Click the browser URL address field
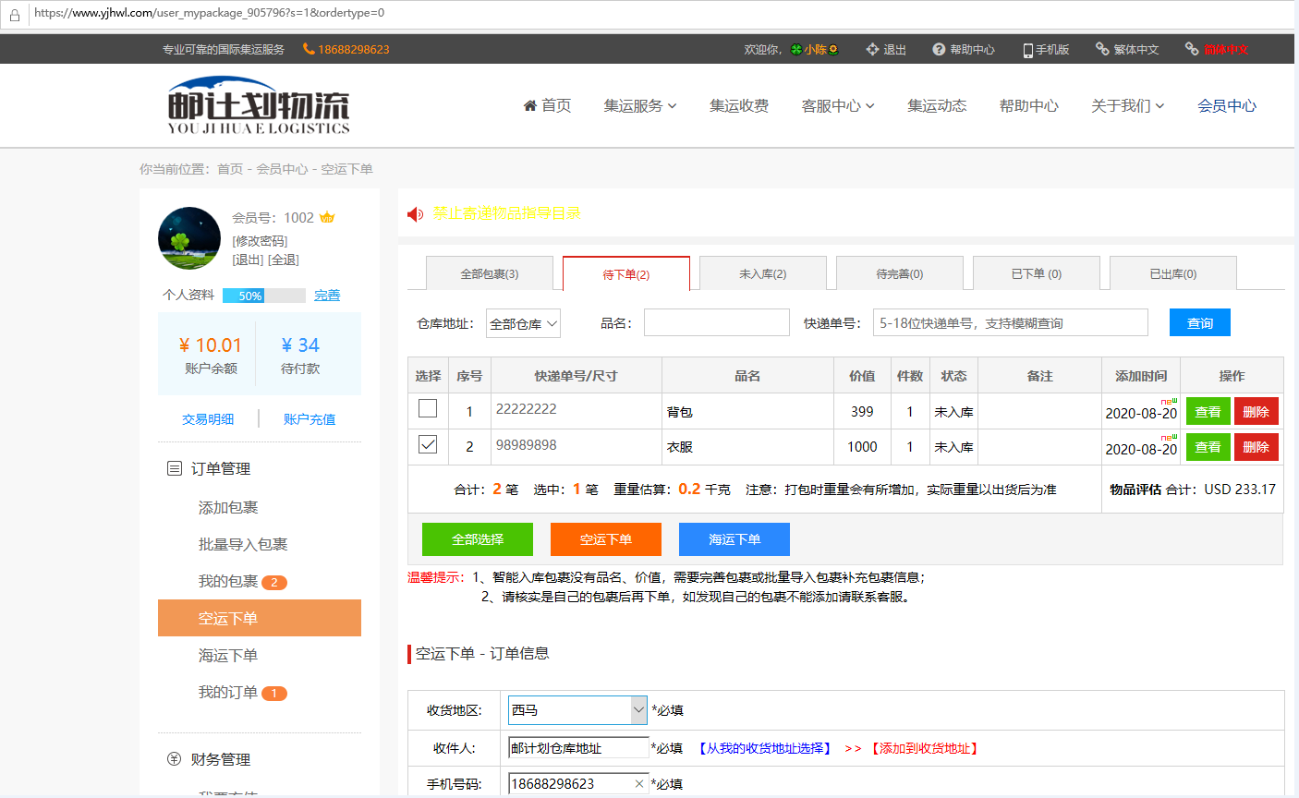Screen dimensions: 1299x798 [x=661, y=13]
